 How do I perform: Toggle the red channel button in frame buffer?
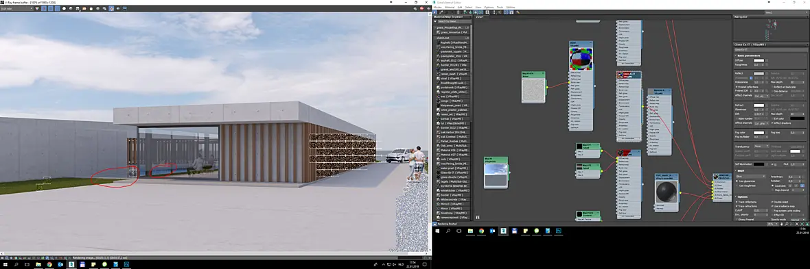(44, 8)
